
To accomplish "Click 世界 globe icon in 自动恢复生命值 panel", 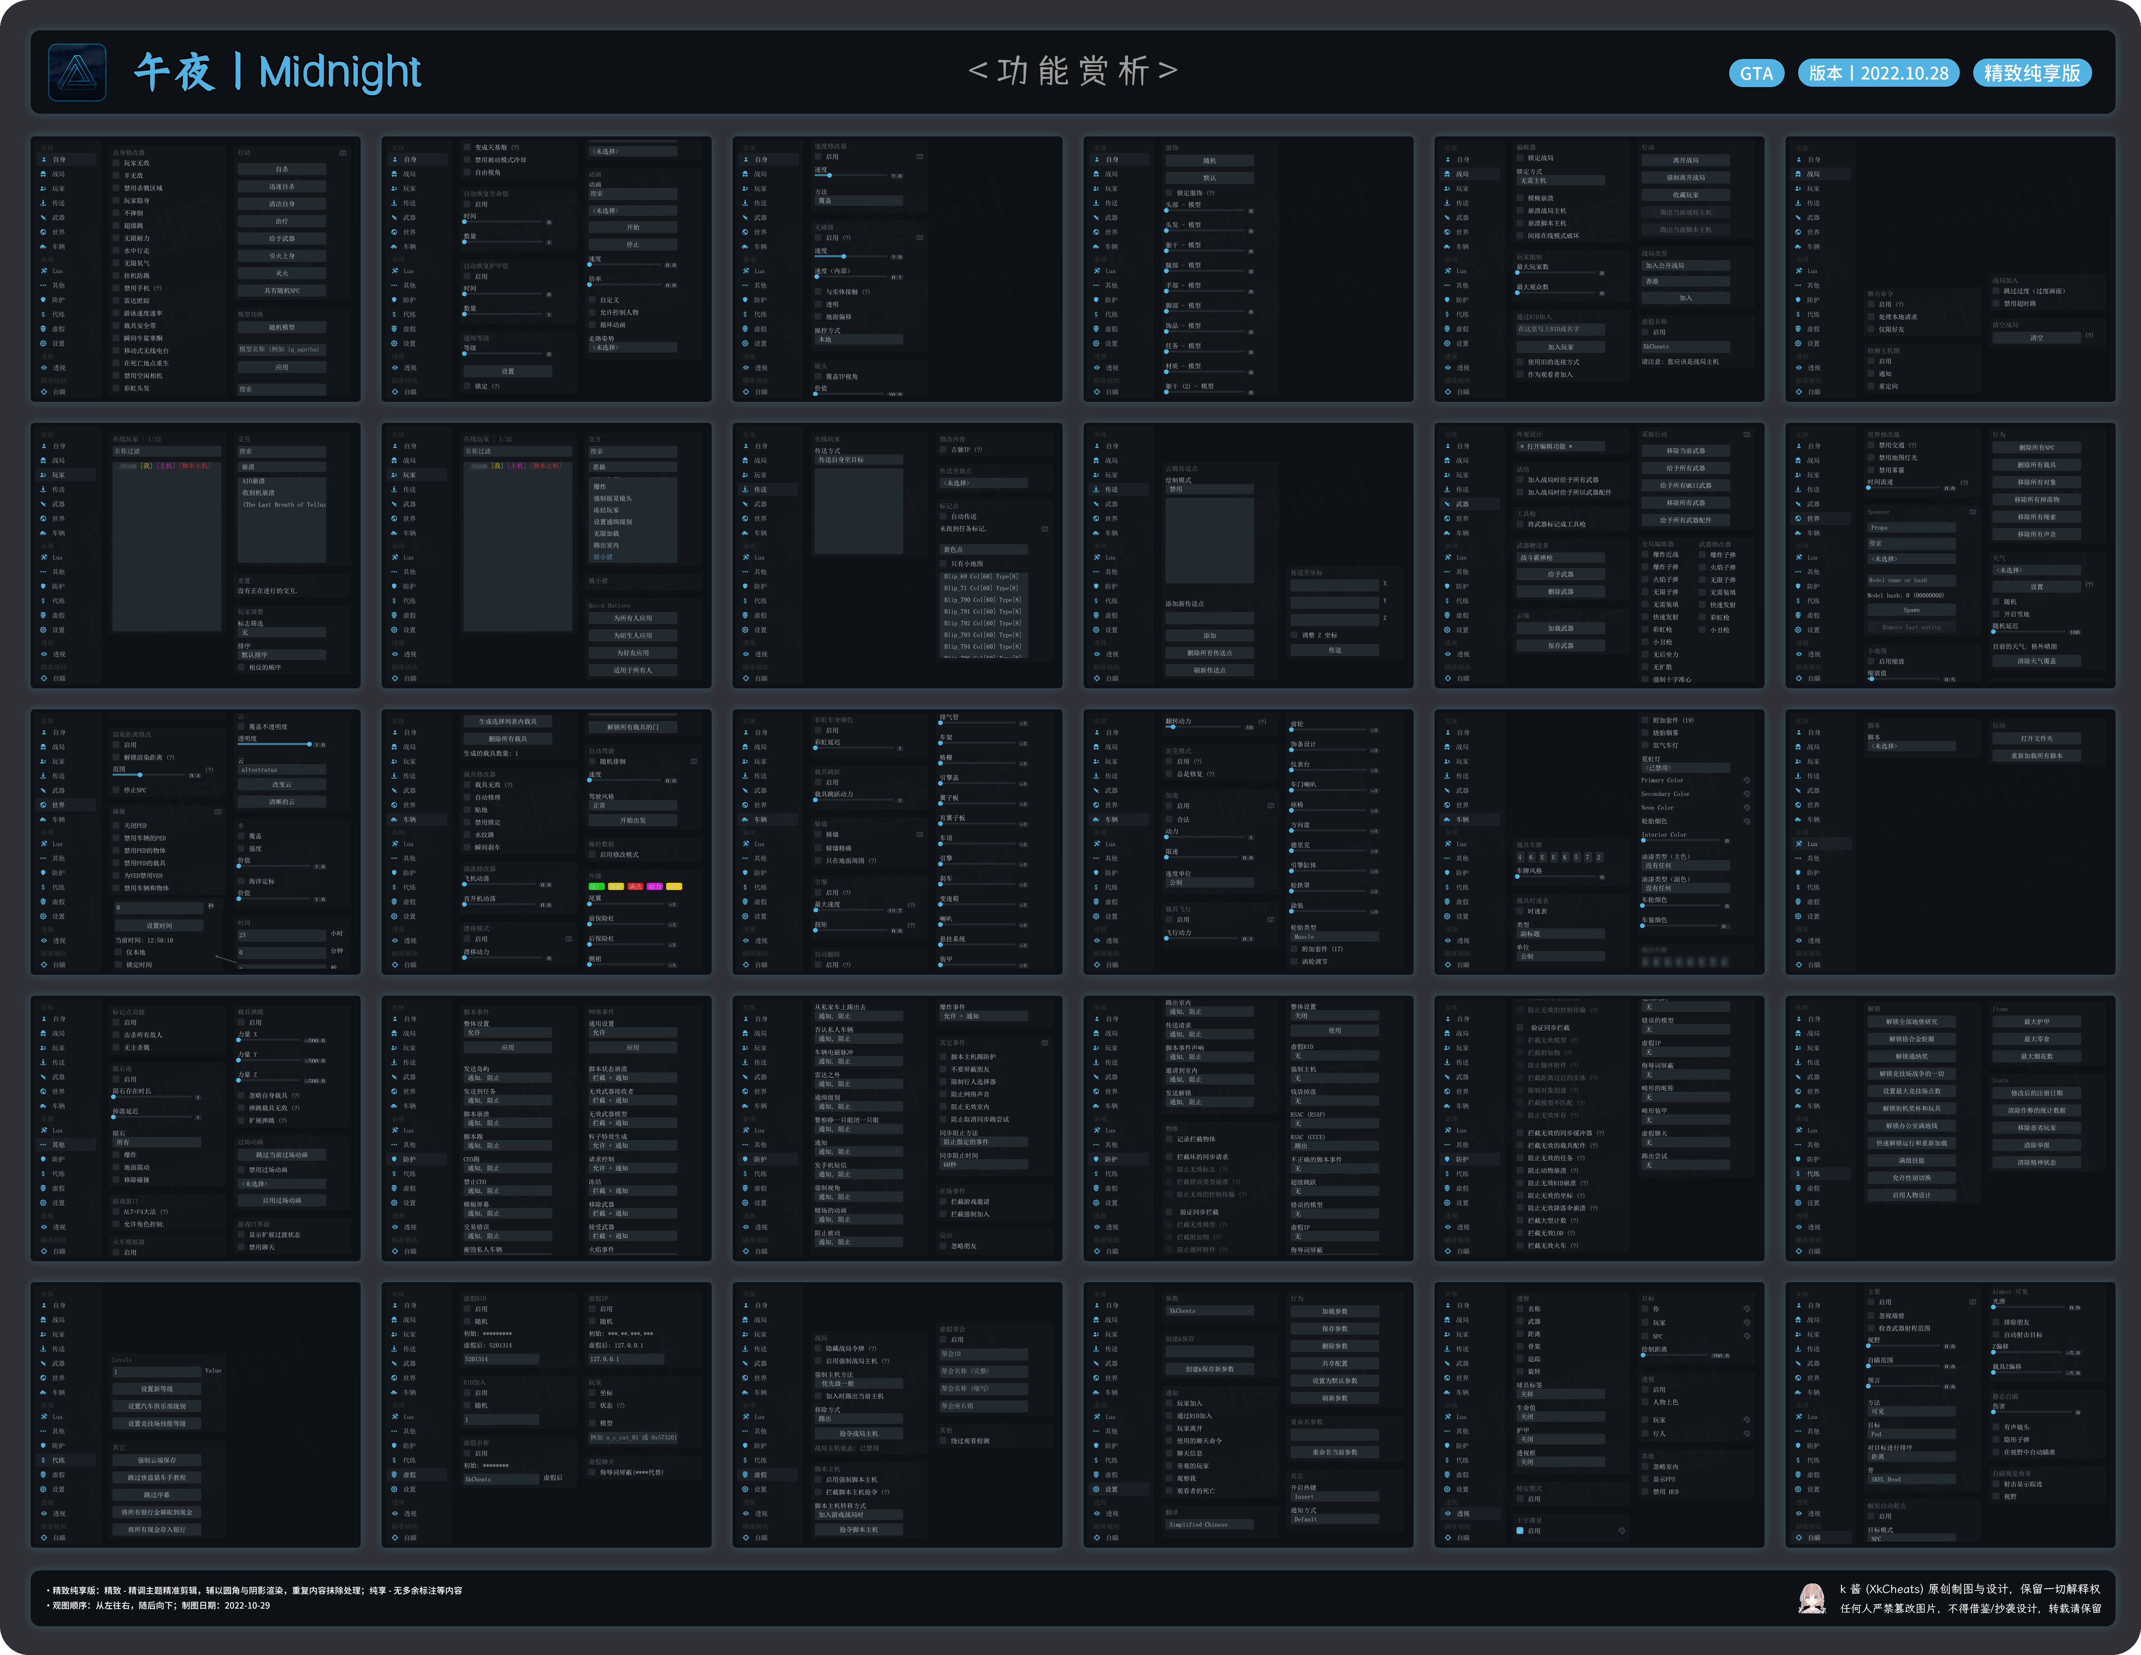I will click(x=395, y=232).
